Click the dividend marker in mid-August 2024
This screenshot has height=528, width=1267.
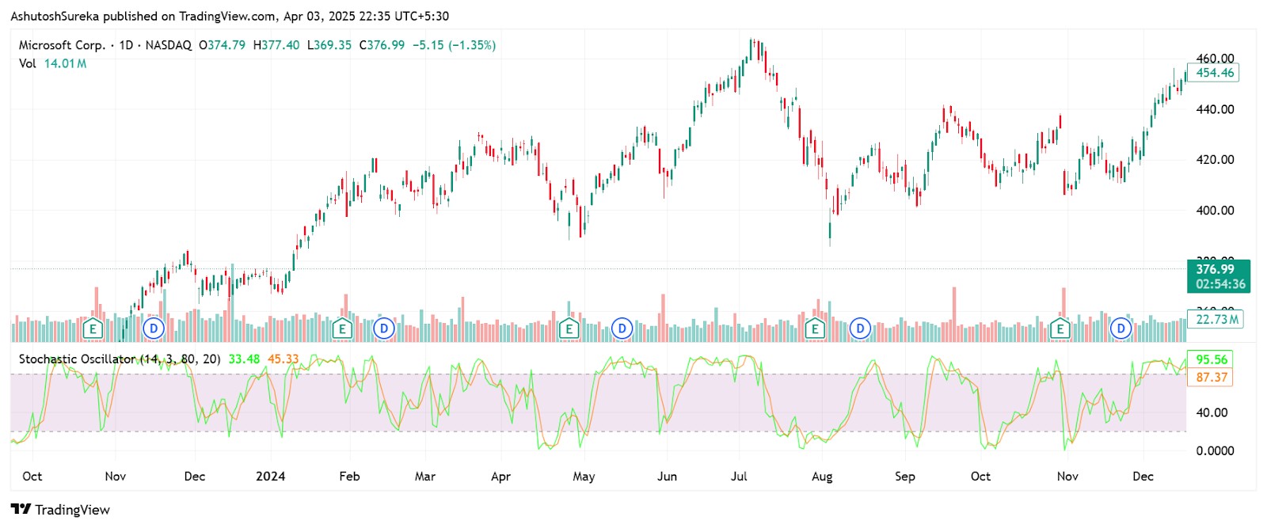[860, 328]
